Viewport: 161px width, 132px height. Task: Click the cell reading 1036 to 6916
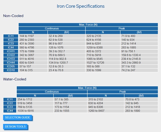click(35, 111)
